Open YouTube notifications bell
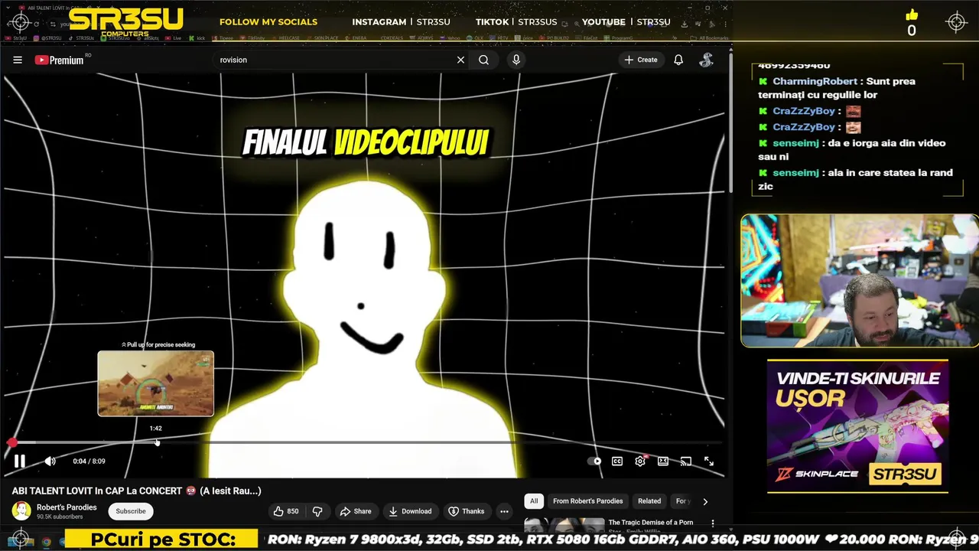Viewport: 979px width, 551px height. 678,60
